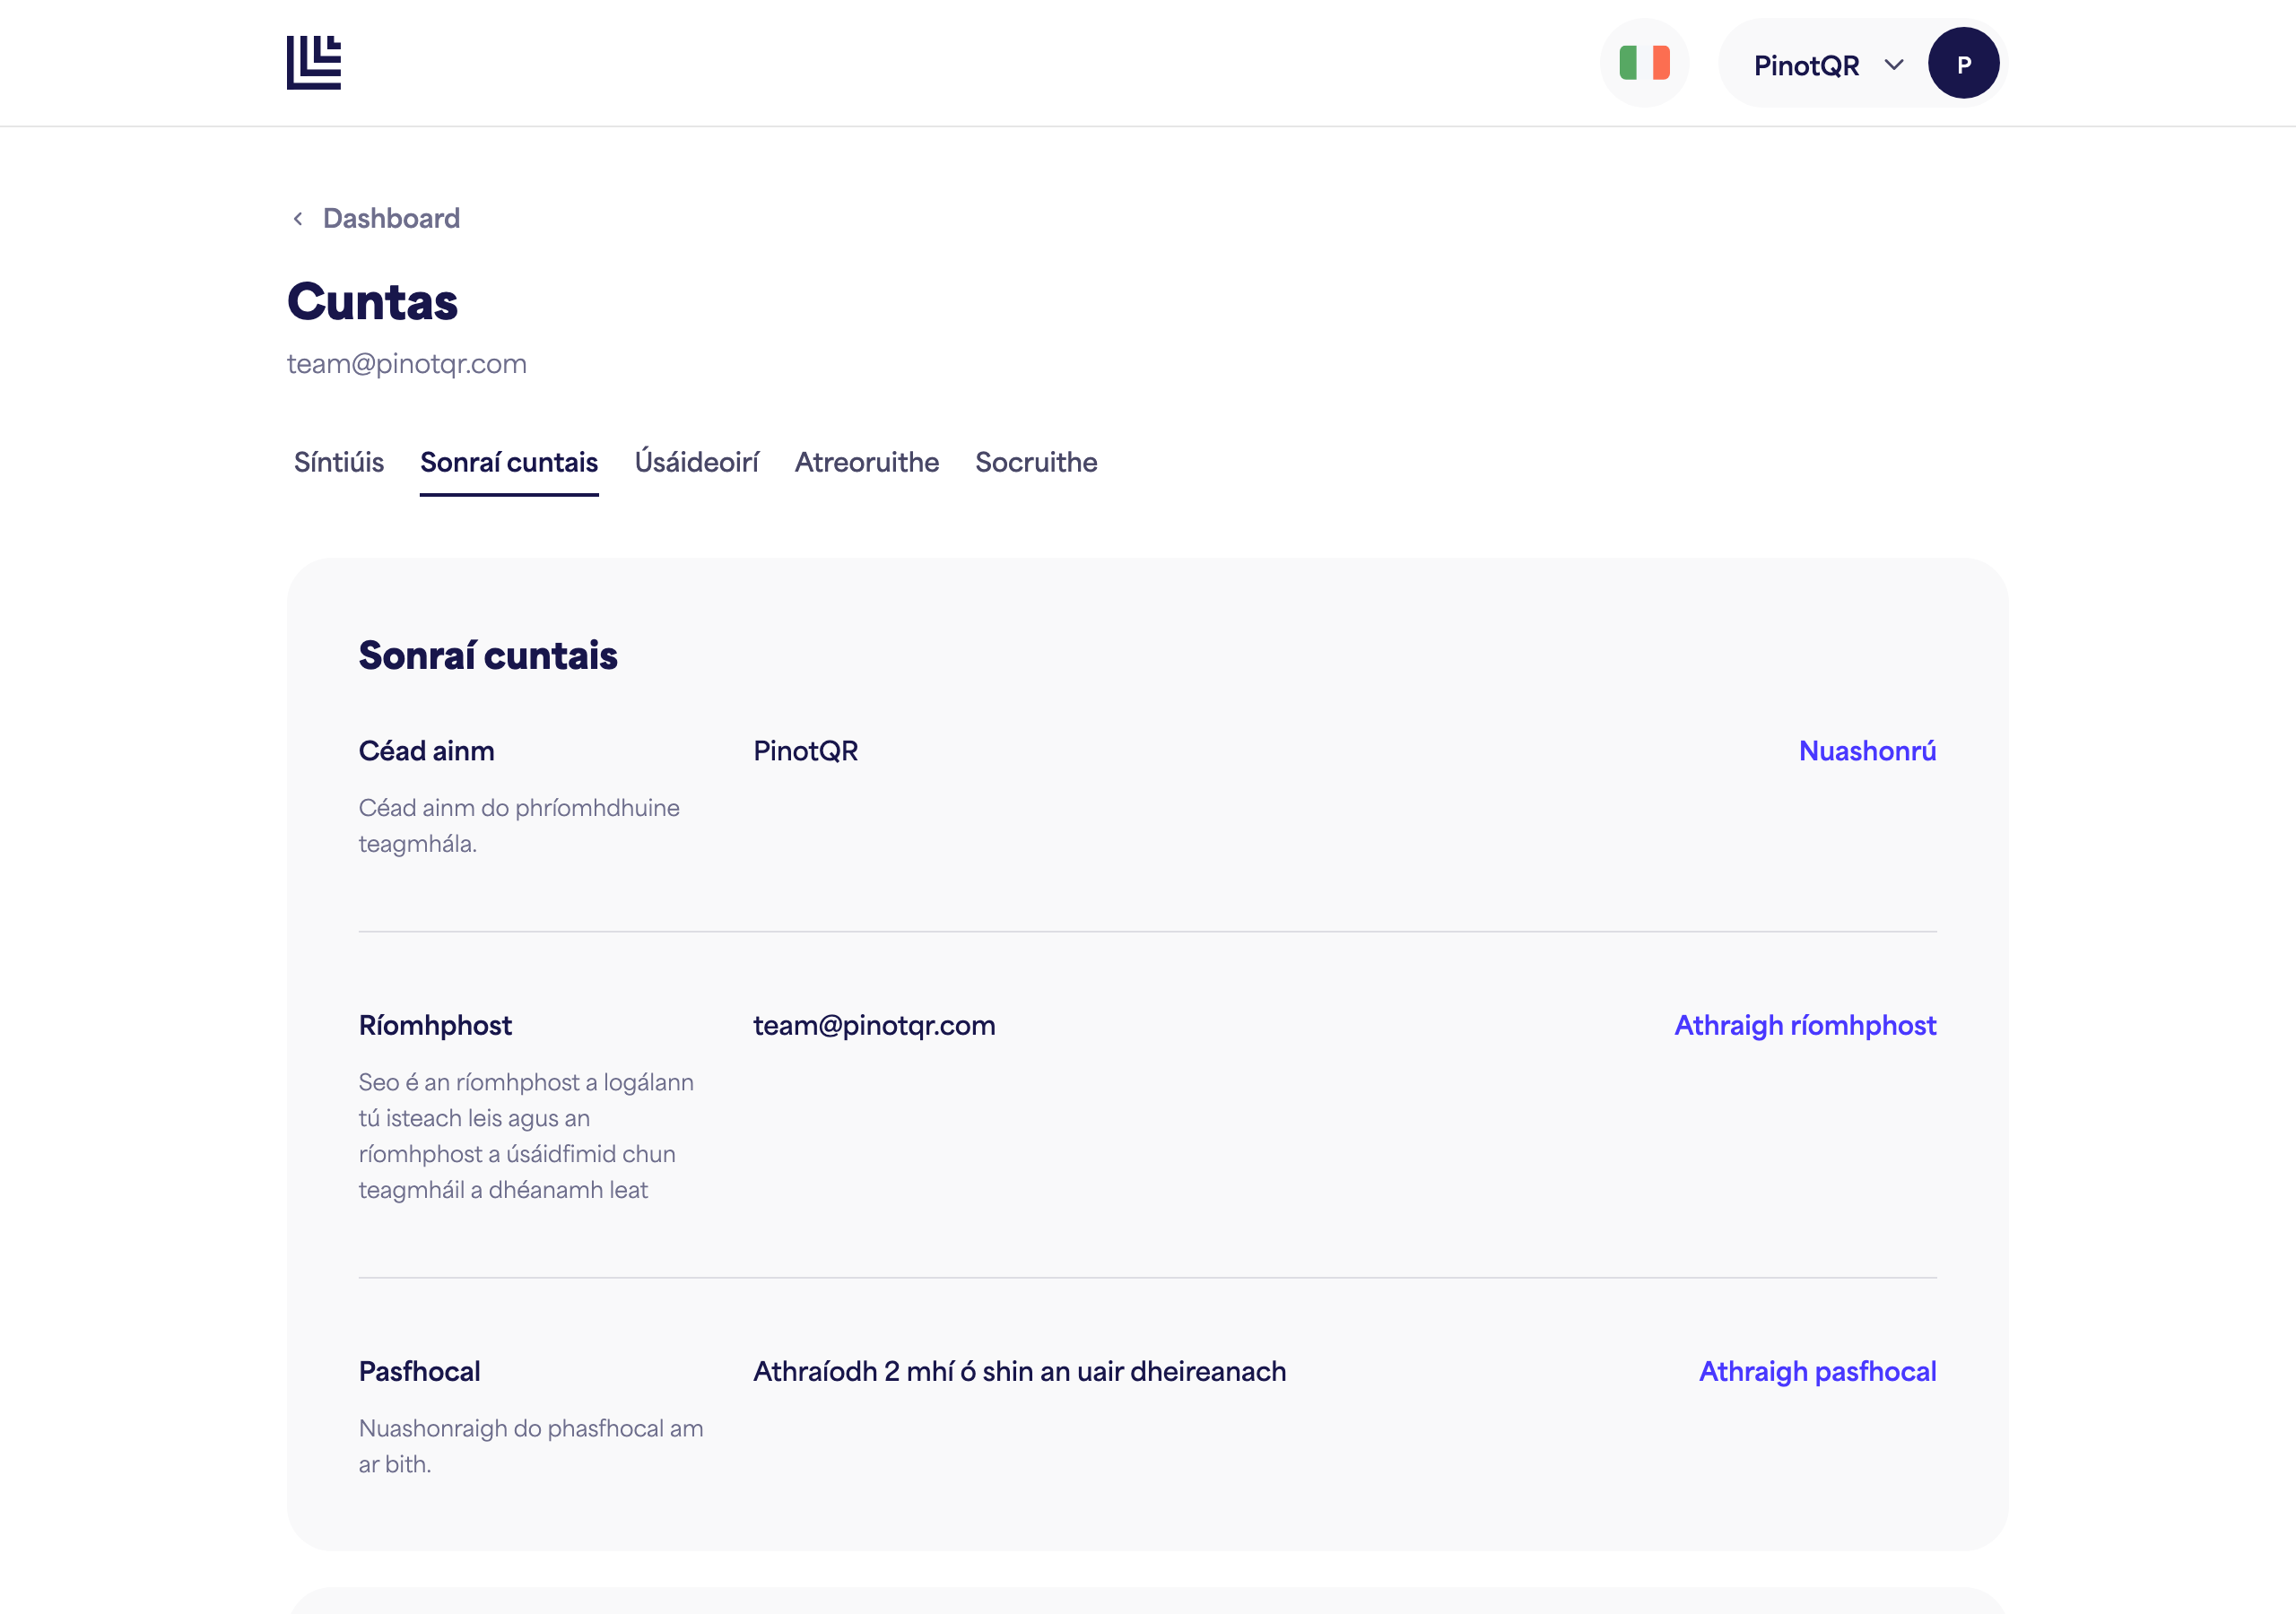Select the Sonraí cuntais tab

[509, 462]
